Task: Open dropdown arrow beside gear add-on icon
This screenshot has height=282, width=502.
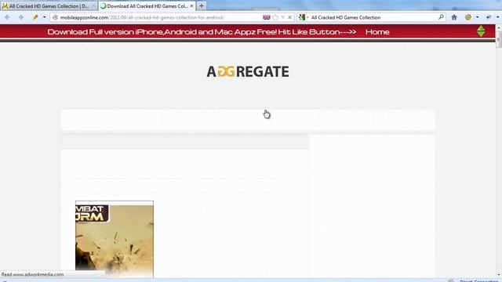Action: [477, 17]
